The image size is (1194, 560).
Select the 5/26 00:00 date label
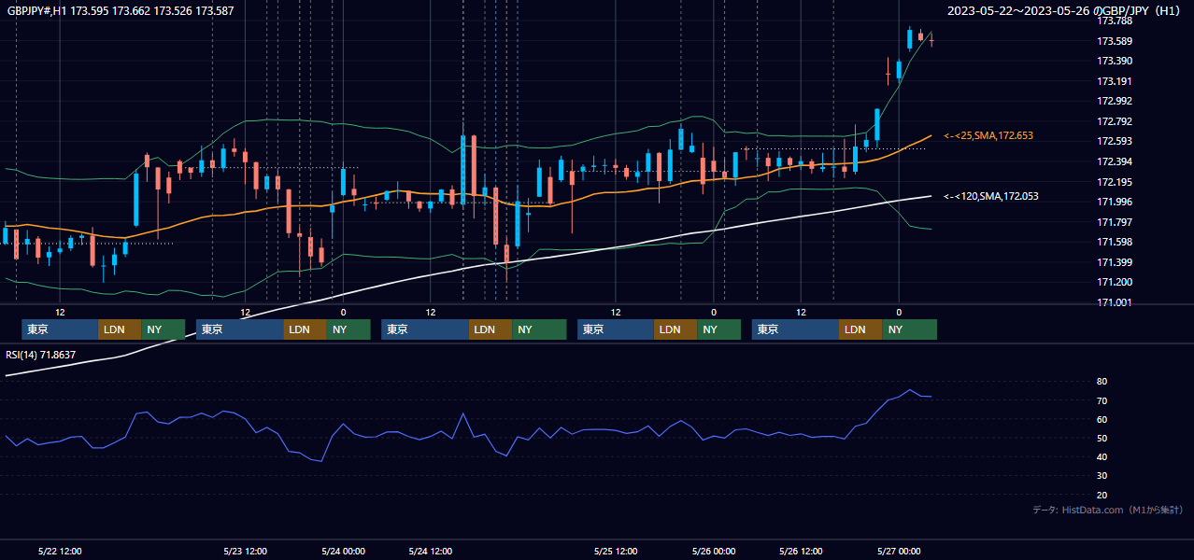click(x=714, y=551)
